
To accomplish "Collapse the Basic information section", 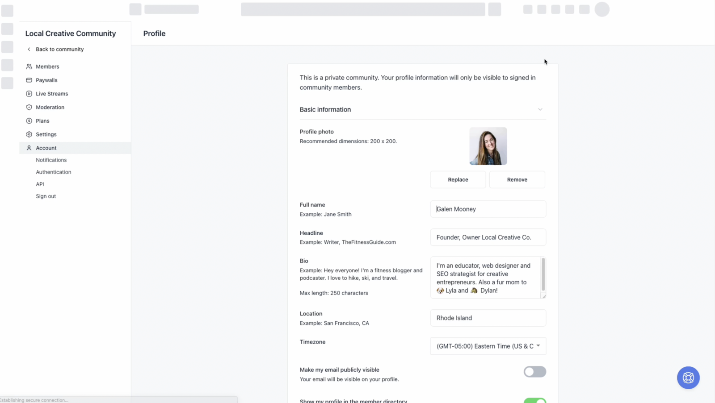I will tap(540, 109).
